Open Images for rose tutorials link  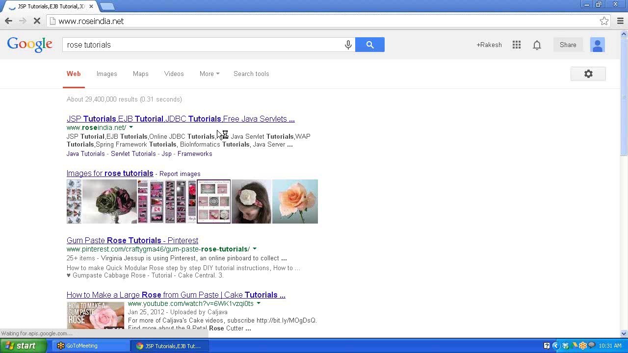point(110,173)
